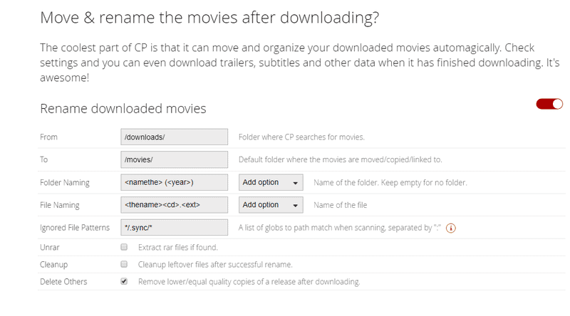570x316 pixels.
Task: Enable the Unrar checkbox
Action: 124,248
